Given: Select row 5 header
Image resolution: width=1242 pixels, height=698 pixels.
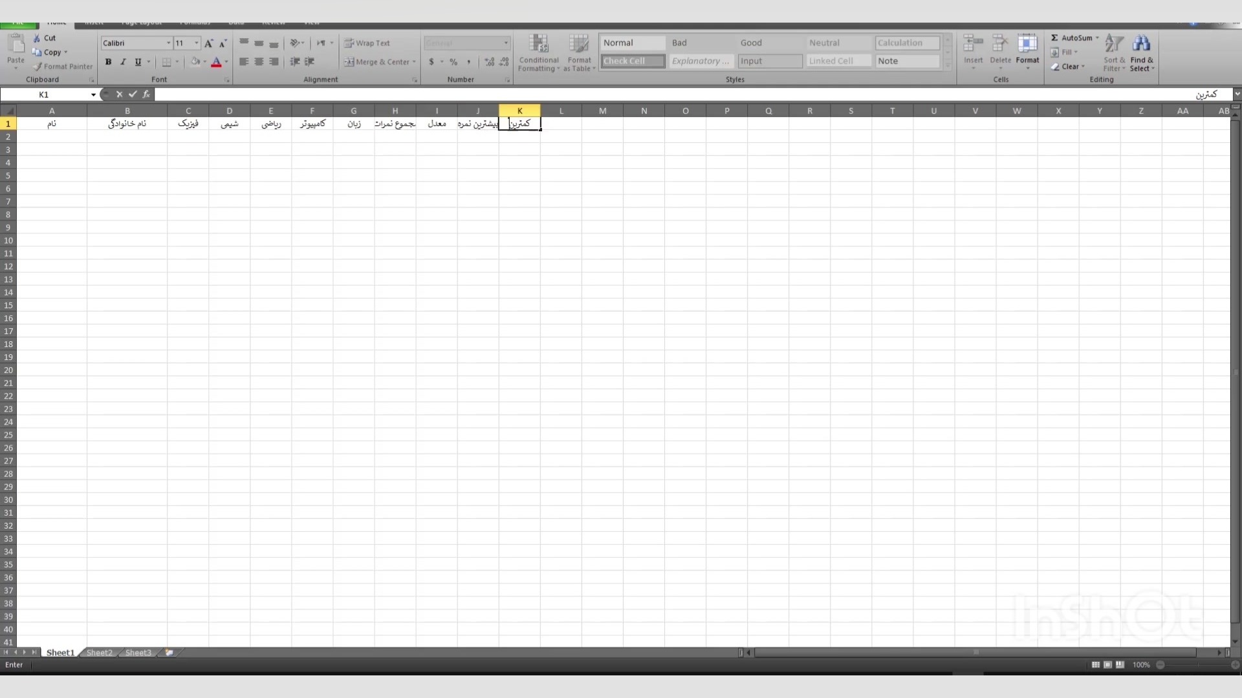Looking at the screenshot, I should 8,176.
